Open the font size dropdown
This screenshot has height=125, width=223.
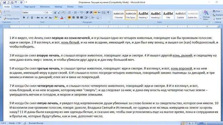pos(51,12)
